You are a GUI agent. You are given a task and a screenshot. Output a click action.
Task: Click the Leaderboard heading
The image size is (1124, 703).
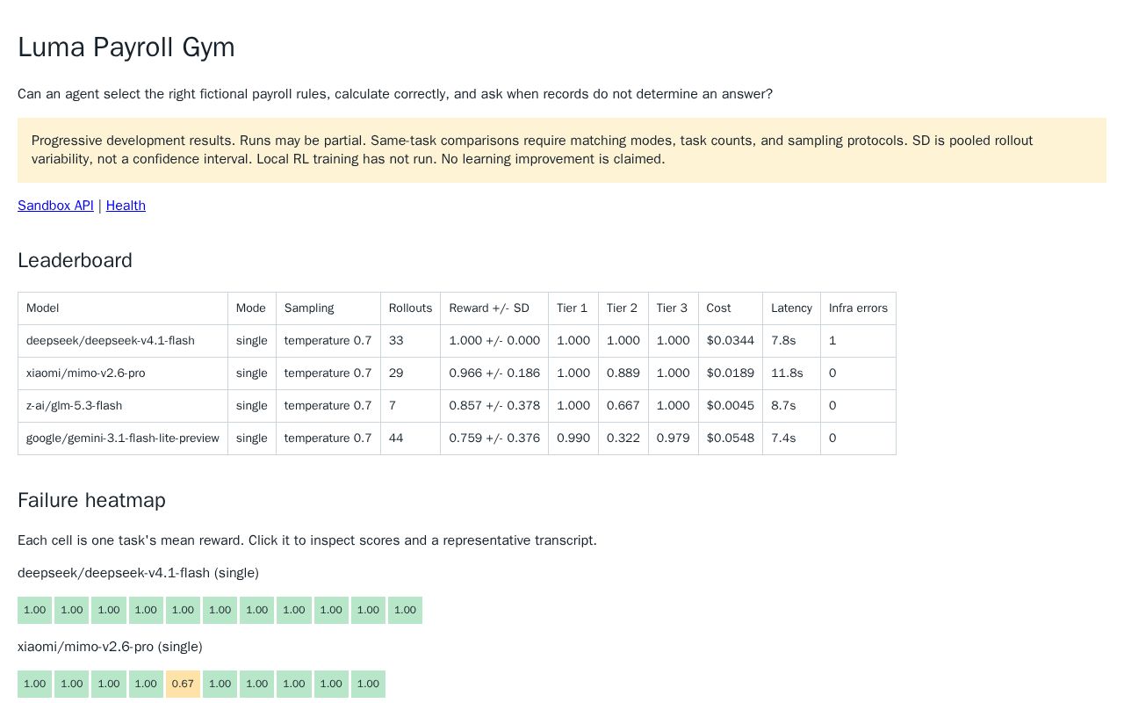75,261
